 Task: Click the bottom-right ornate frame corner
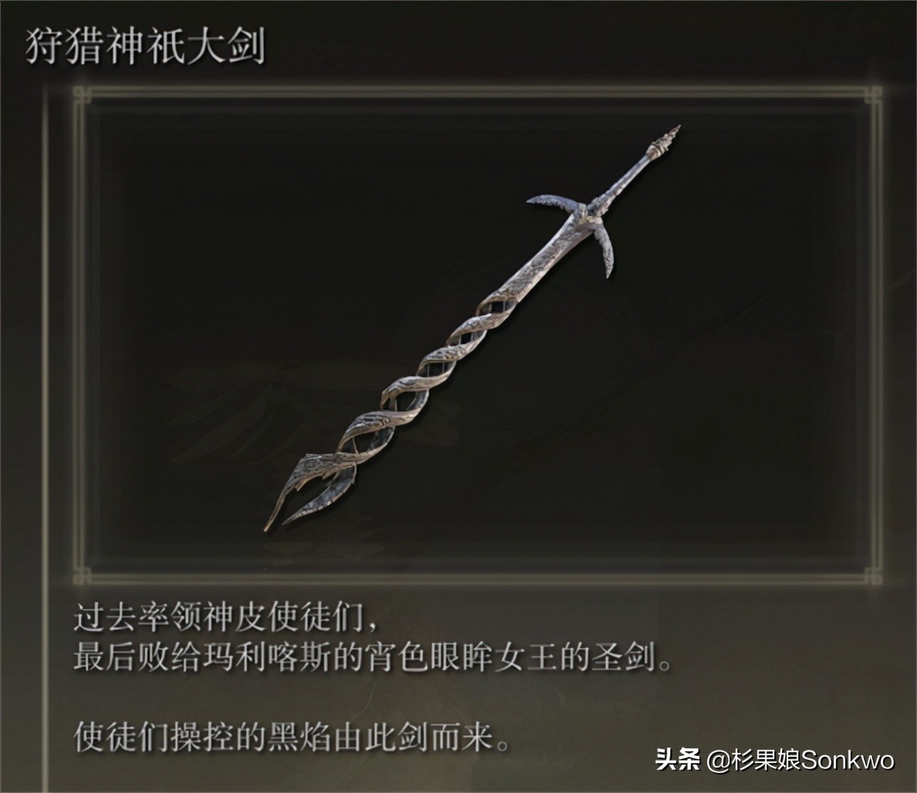872,575
